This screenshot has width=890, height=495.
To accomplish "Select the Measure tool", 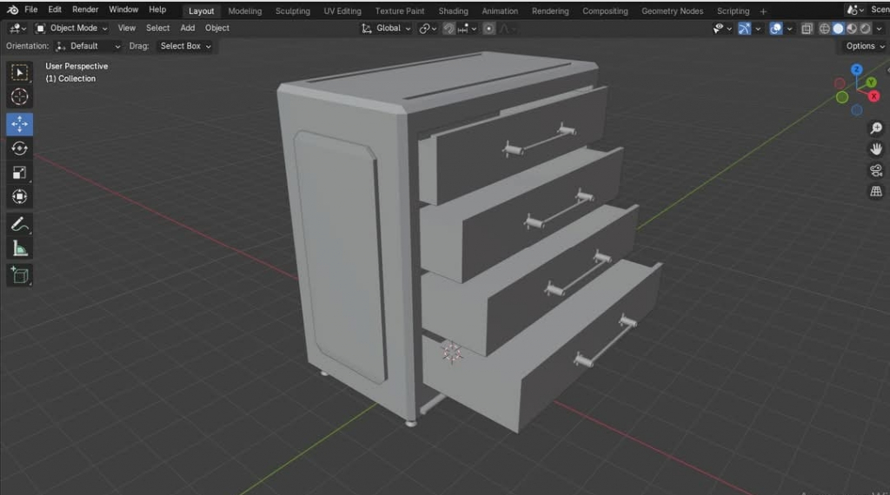I will (x=19, y=249).
